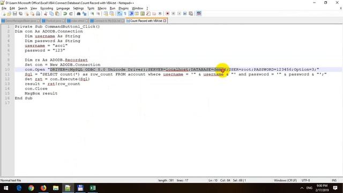Image resolution: width=343 pixels, height=193 pixels.
Task: Open the Window menu
Action: point(137,9)
